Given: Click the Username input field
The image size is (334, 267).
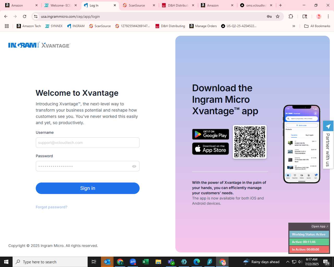Looking at the screenshot, I should click(x=88, y=143).
